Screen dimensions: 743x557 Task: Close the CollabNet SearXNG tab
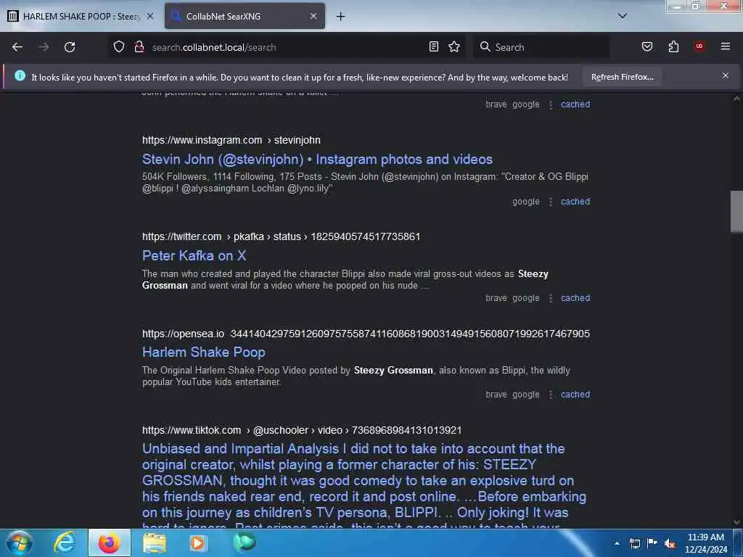click(x=313, y=17)
